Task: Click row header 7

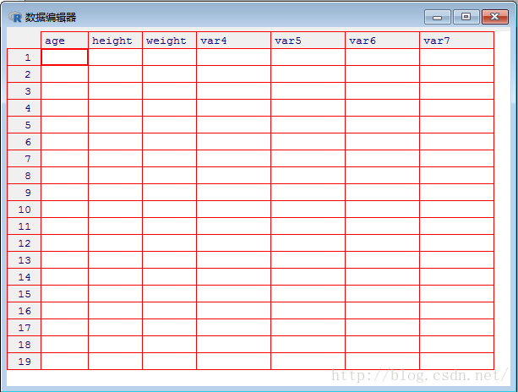Action: coord(25,159)
